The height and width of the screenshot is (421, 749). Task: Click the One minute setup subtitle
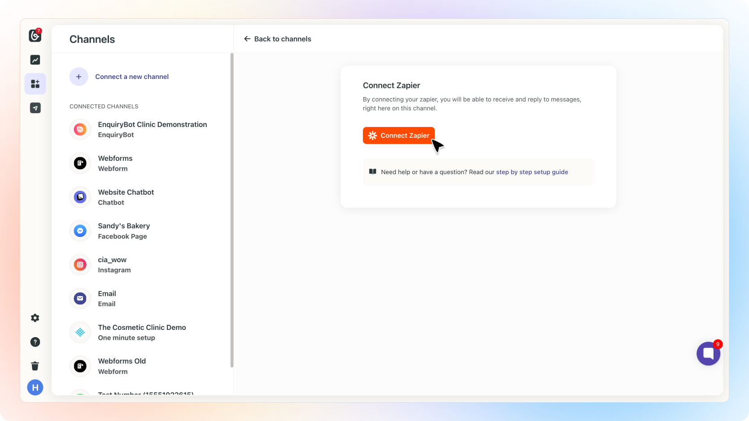coord(126,338)
